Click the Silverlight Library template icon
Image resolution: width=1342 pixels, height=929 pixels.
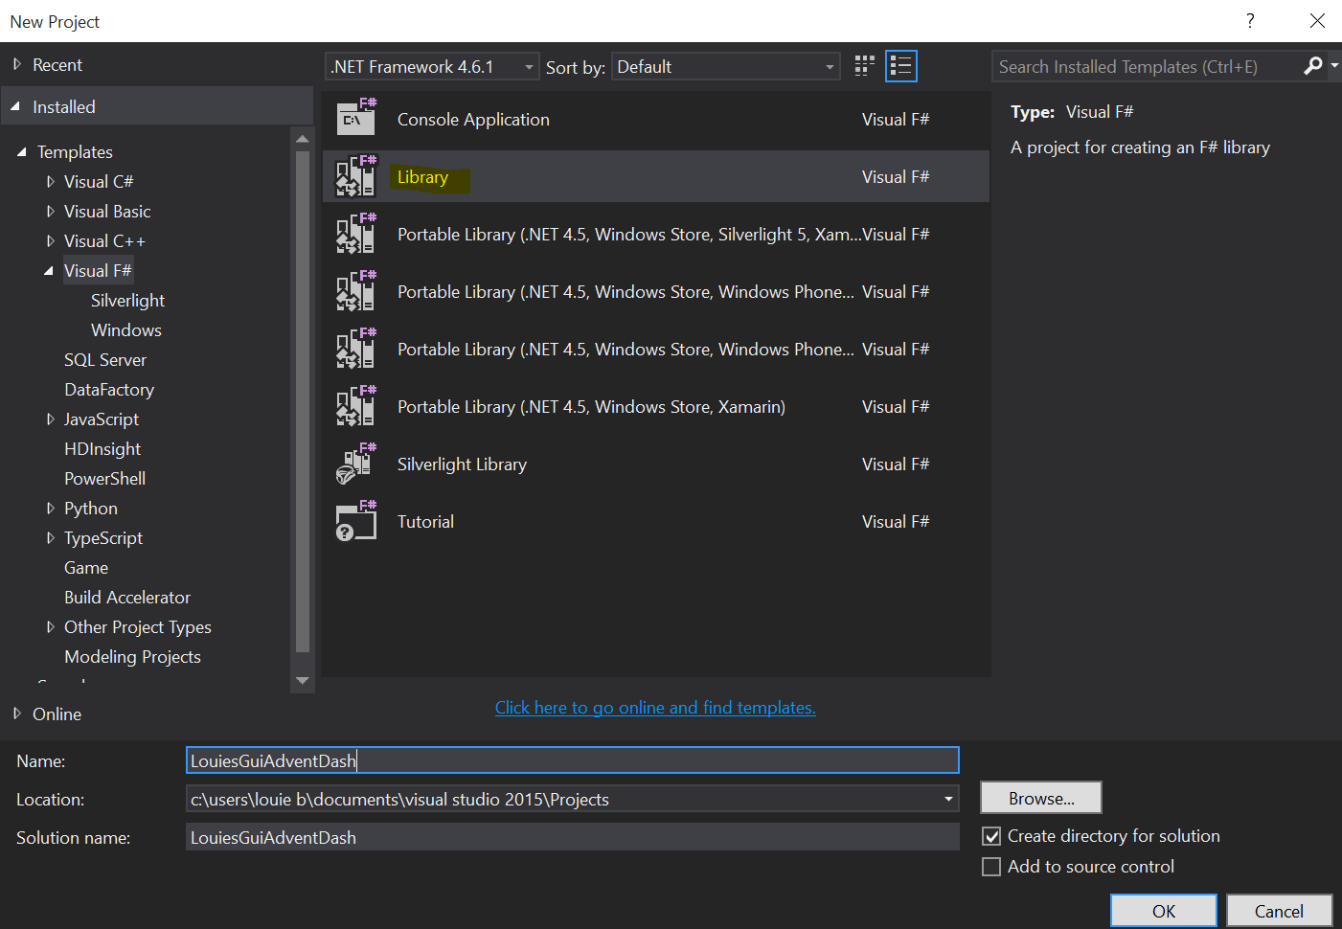click(x=356, y=464)
